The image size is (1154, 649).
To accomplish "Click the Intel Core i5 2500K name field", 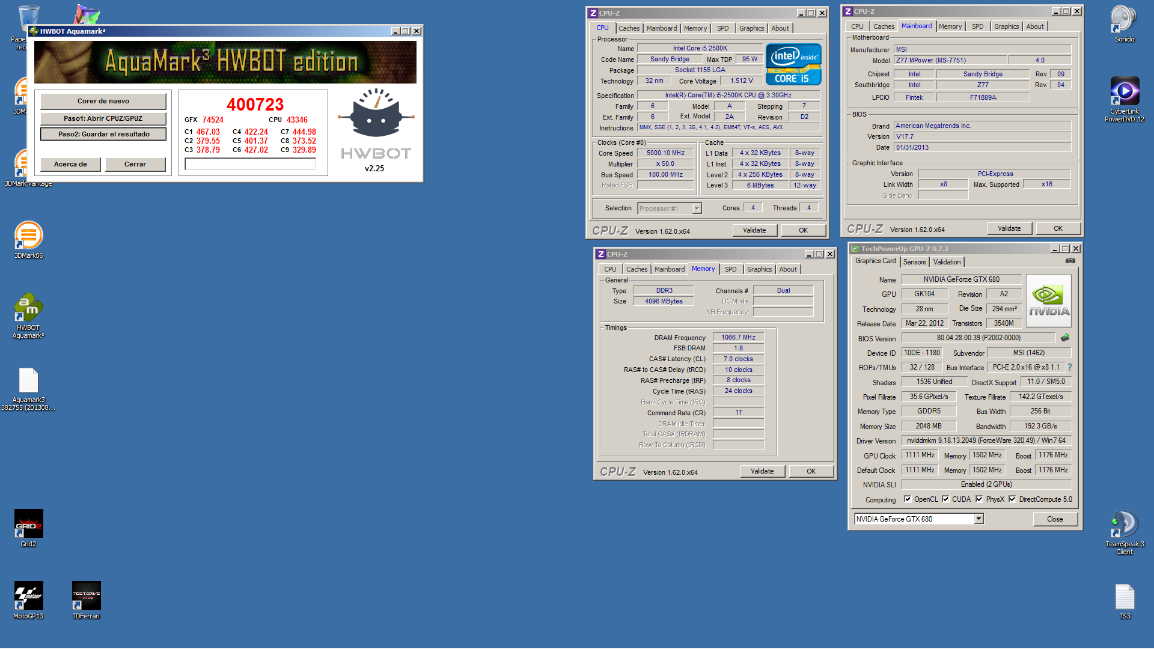I will (700, 48).
